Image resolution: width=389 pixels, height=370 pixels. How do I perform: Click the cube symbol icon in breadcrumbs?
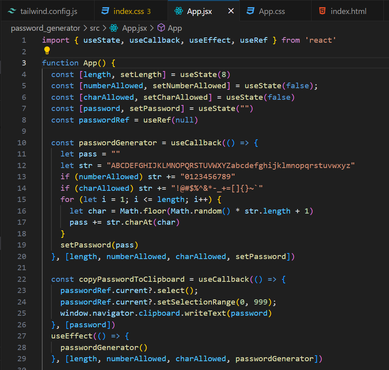[x=161, y=28]
